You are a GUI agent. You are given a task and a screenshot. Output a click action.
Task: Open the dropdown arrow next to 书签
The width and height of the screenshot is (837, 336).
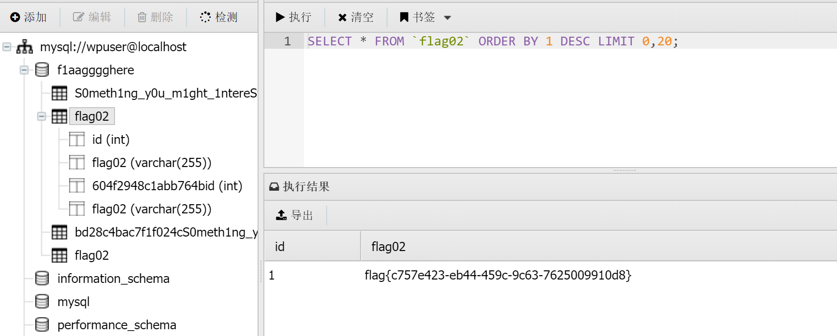pos(447,18)
